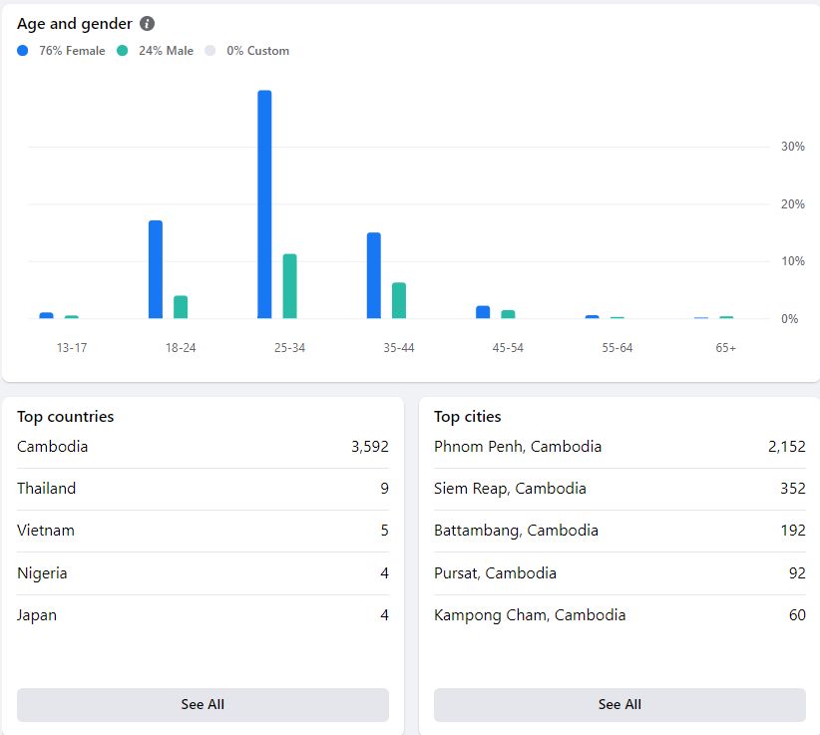Select Siem Reap, Cambodia city row
The width and height of the screenshot is (820, 735).
pyautogui.click(x=619, y=489)
